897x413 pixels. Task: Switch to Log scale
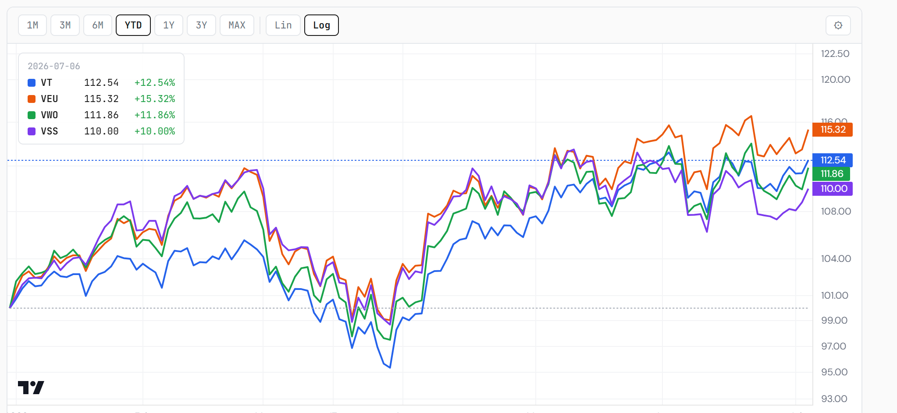(321, 25)
